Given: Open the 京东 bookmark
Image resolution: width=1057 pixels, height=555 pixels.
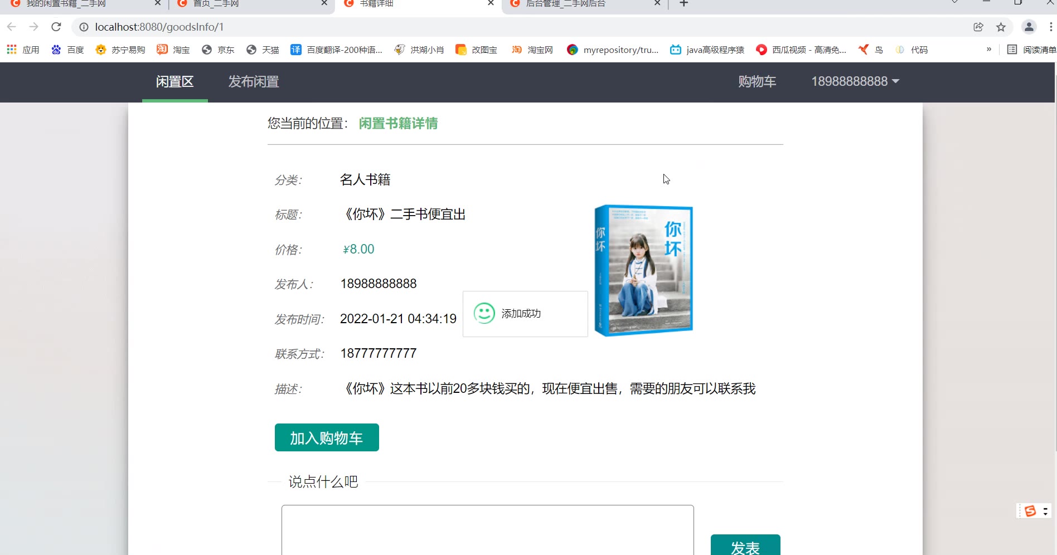Looking at the screenshot, I should [218, 50].
